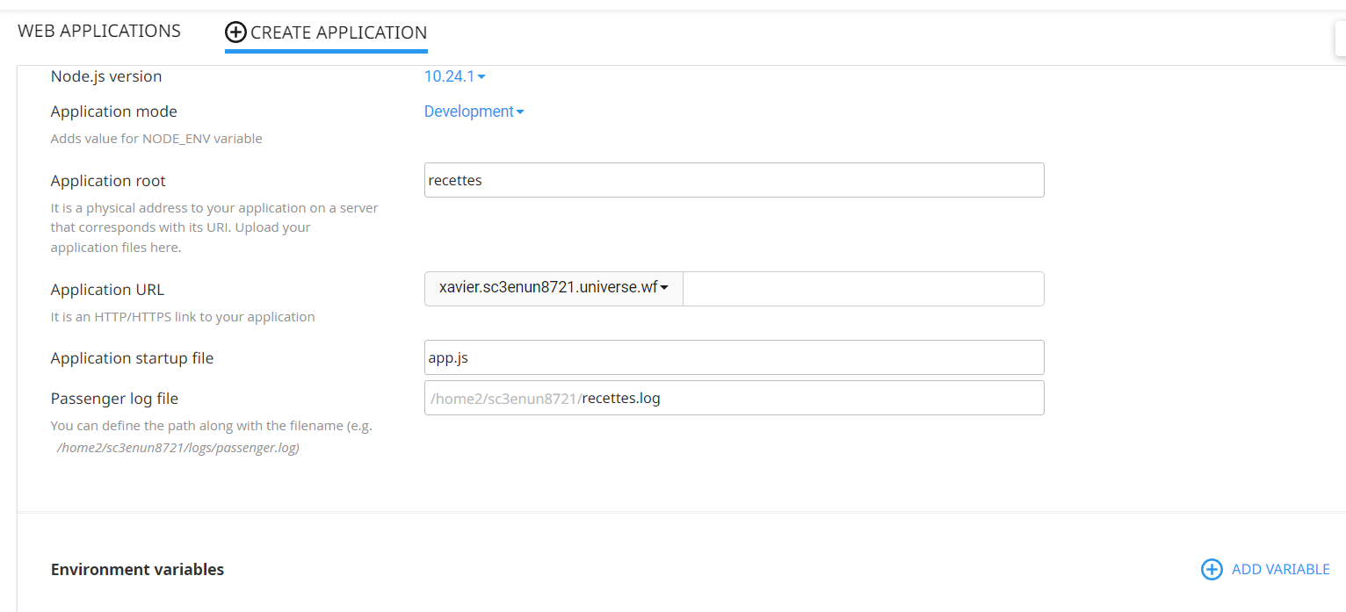
Task: Click the caret arrow next to 10.24.1
Action: (481, 77)
